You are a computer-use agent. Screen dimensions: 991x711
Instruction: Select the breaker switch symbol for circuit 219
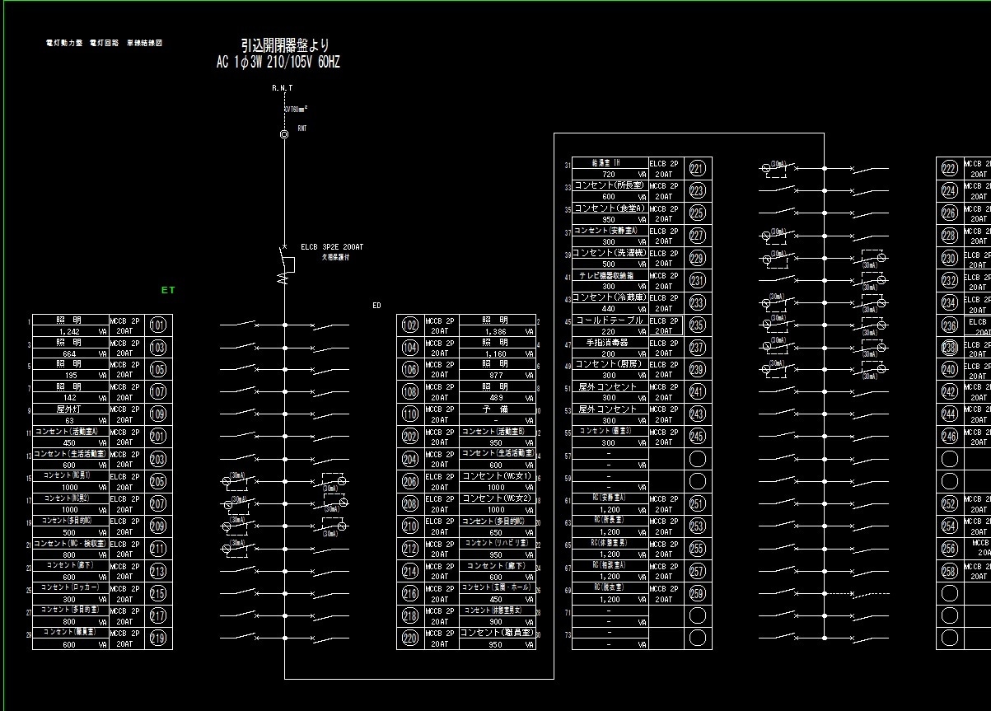point(239,637)
